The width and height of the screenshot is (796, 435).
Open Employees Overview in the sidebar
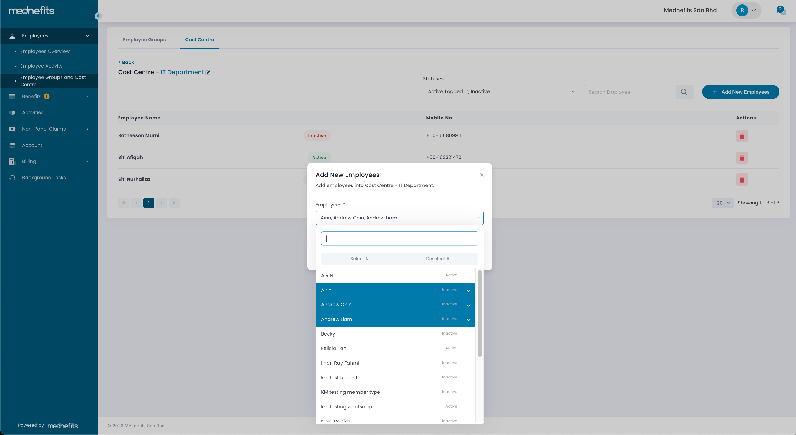click(45, 51)
